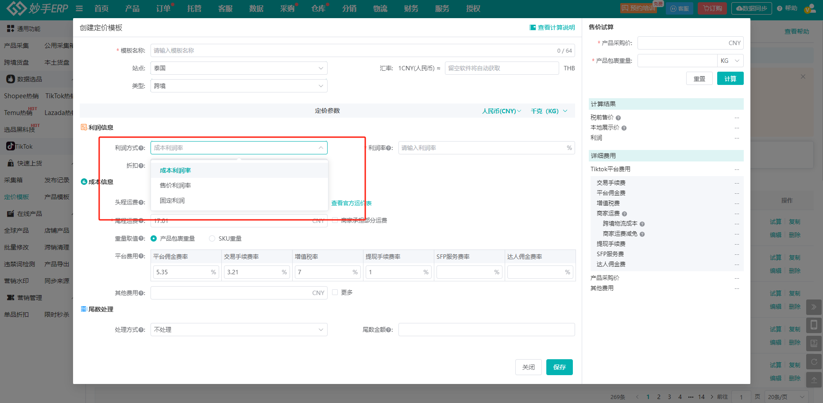Open 查看官方运价表 link
Viewport: 823px width, 403px height.
click(352, 203)
